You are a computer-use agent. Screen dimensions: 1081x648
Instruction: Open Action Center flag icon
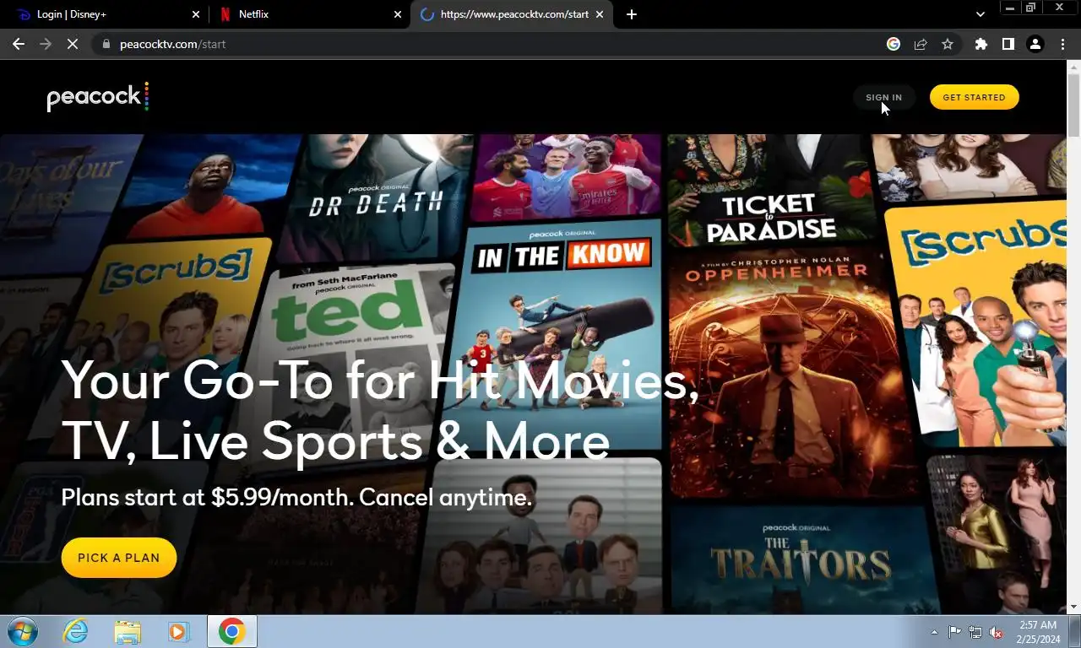coord(954,632)
